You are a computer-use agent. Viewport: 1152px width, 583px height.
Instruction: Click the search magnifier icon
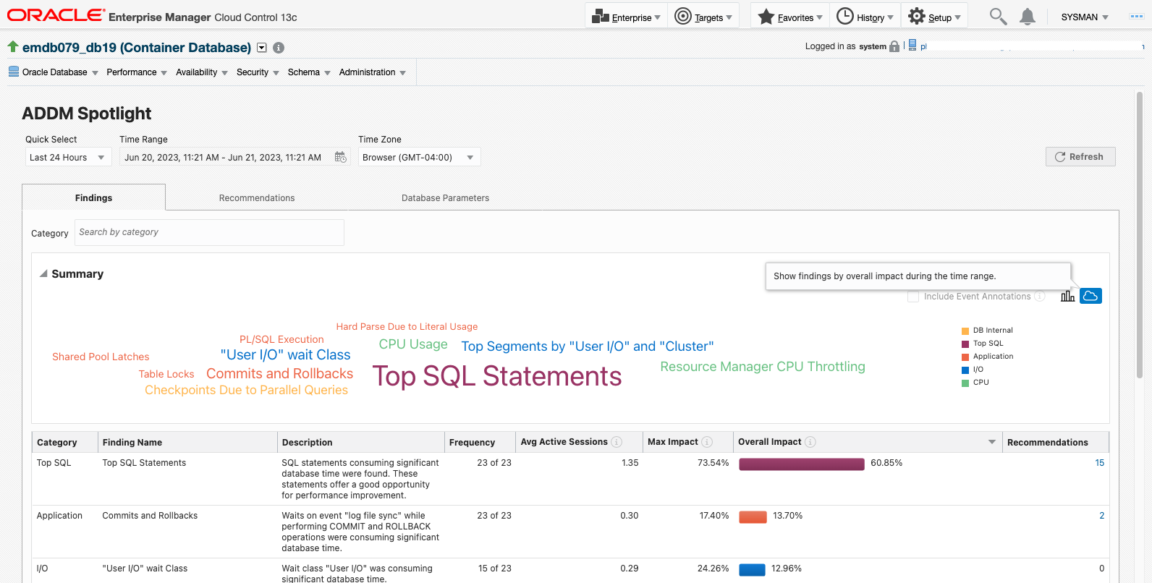[x=998, y=17]
